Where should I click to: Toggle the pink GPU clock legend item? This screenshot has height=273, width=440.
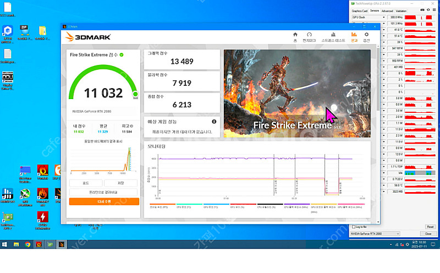coord(351,206)
